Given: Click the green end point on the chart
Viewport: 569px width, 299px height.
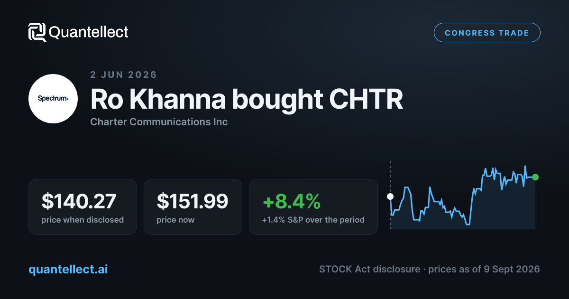Looking at the screenshot, I should (x=535, y=177).
